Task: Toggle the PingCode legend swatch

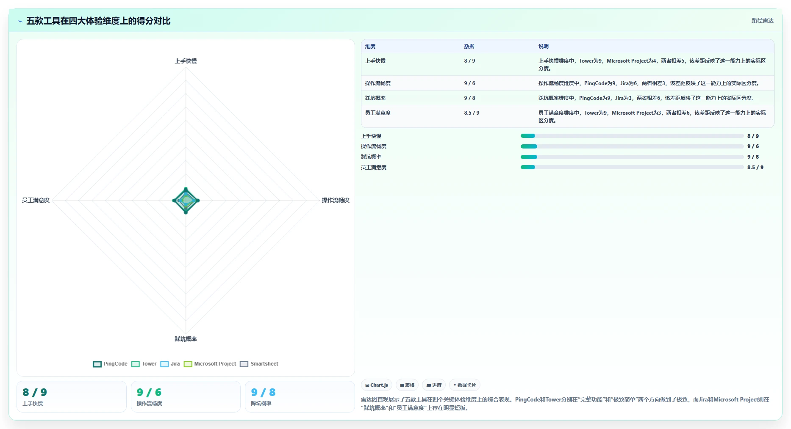Action: coord(97,364)
